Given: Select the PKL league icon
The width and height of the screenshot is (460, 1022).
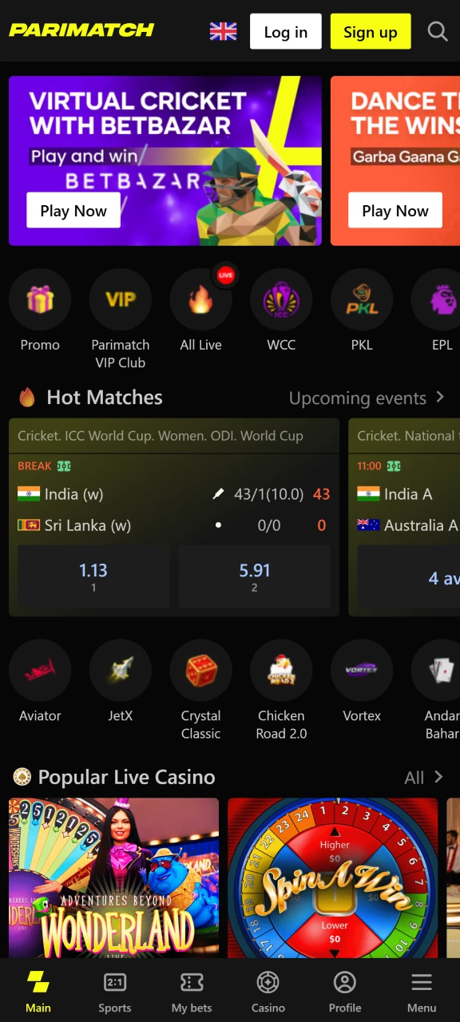Looking at the screenshot, I should click(x=362, y=299).
